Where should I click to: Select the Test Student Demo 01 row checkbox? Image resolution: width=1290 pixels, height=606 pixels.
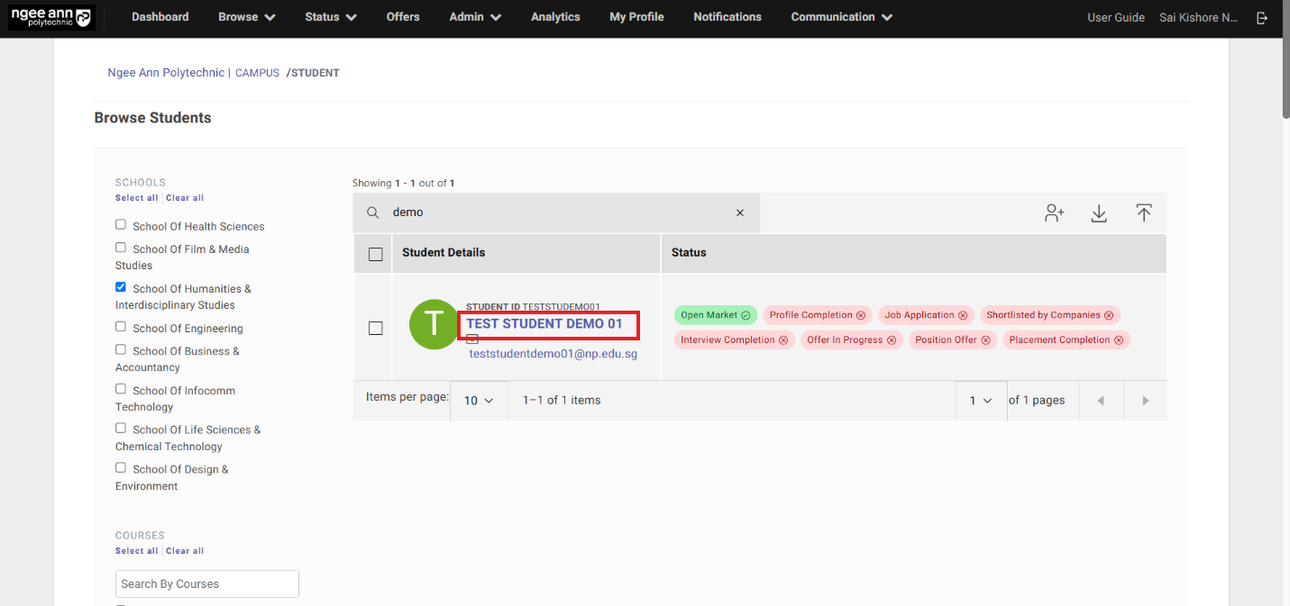[x=376, y=329]
